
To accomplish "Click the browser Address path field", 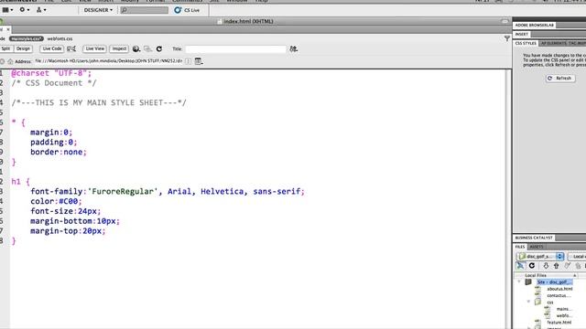I will pyautogui.click(x=109, y=61).
